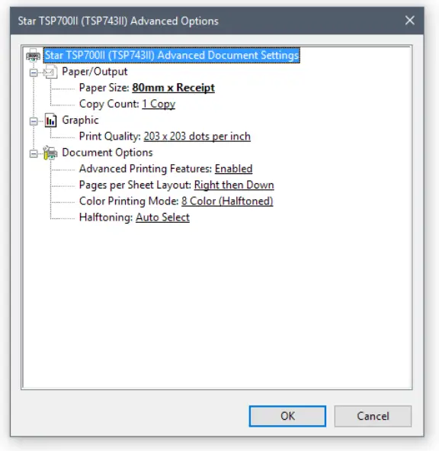
Task: Select the Graphic tree label
Action: (80, 121)
